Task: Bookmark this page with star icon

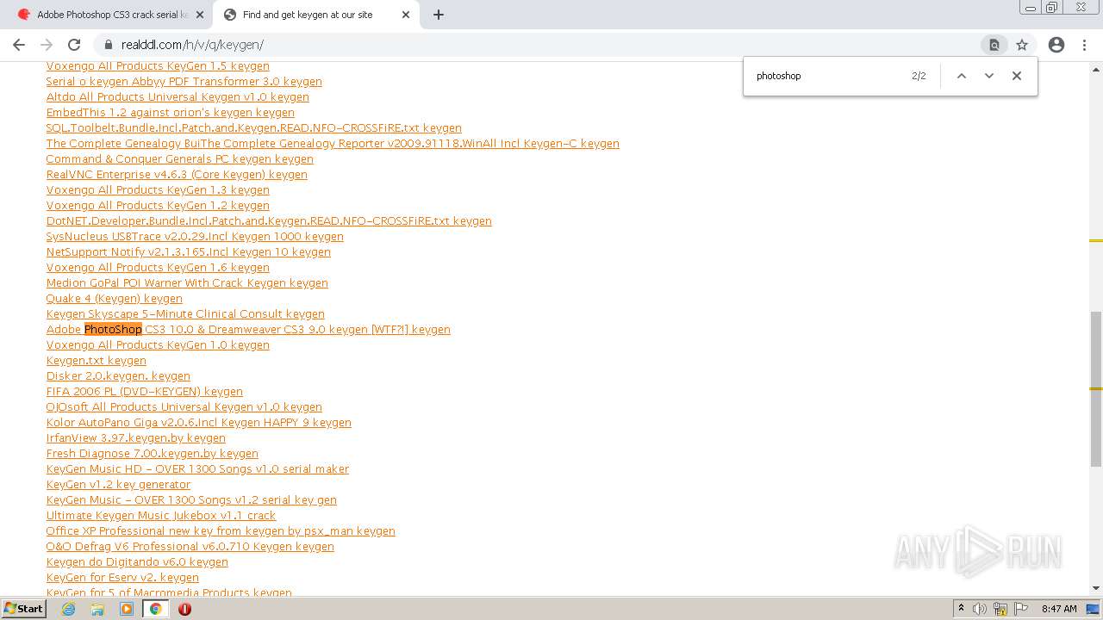Action: (x=1022, y=45)
